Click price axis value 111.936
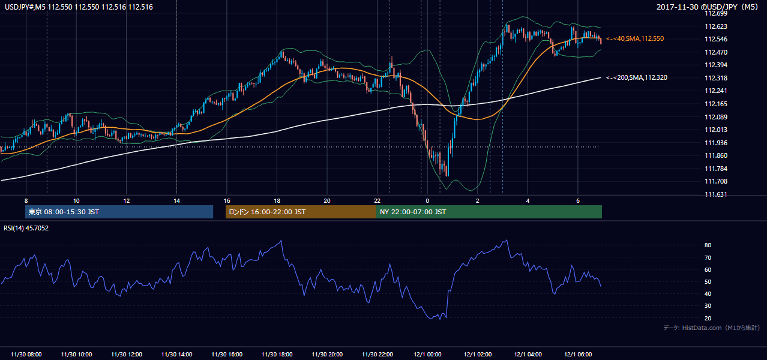The image size is (767, 360). [x=717, y=143]
